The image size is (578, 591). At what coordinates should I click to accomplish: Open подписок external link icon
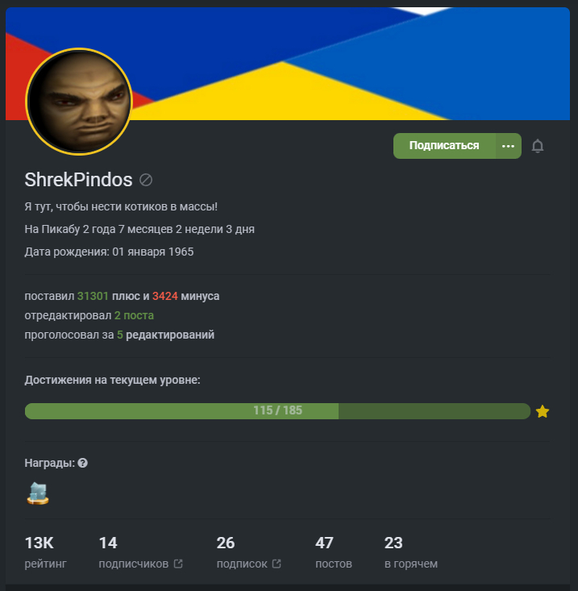[277, 564]
